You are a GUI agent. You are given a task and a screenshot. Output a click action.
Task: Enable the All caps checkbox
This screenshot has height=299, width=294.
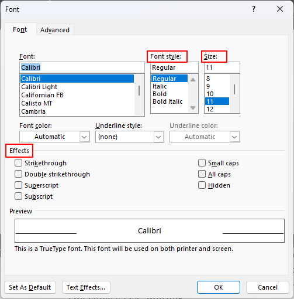(x=202, y=174)
